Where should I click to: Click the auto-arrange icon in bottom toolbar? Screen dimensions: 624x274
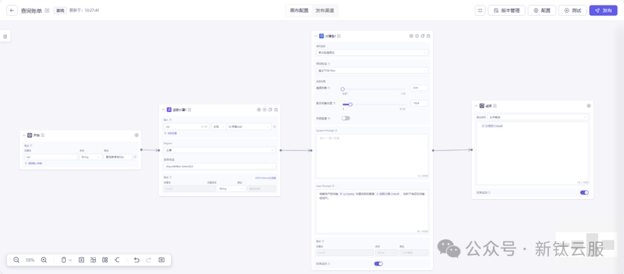click(93, 260)
